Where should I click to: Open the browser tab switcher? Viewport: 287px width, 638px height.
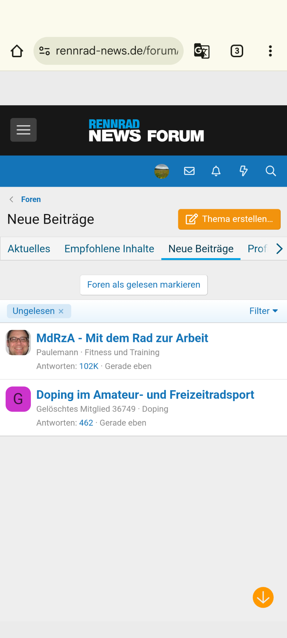coord(237,51)
